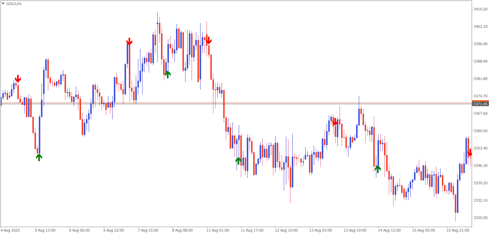Click the 15 Aug 21:00 time label
The height and width of the screenshot is (234, 491).
[458, 230]
